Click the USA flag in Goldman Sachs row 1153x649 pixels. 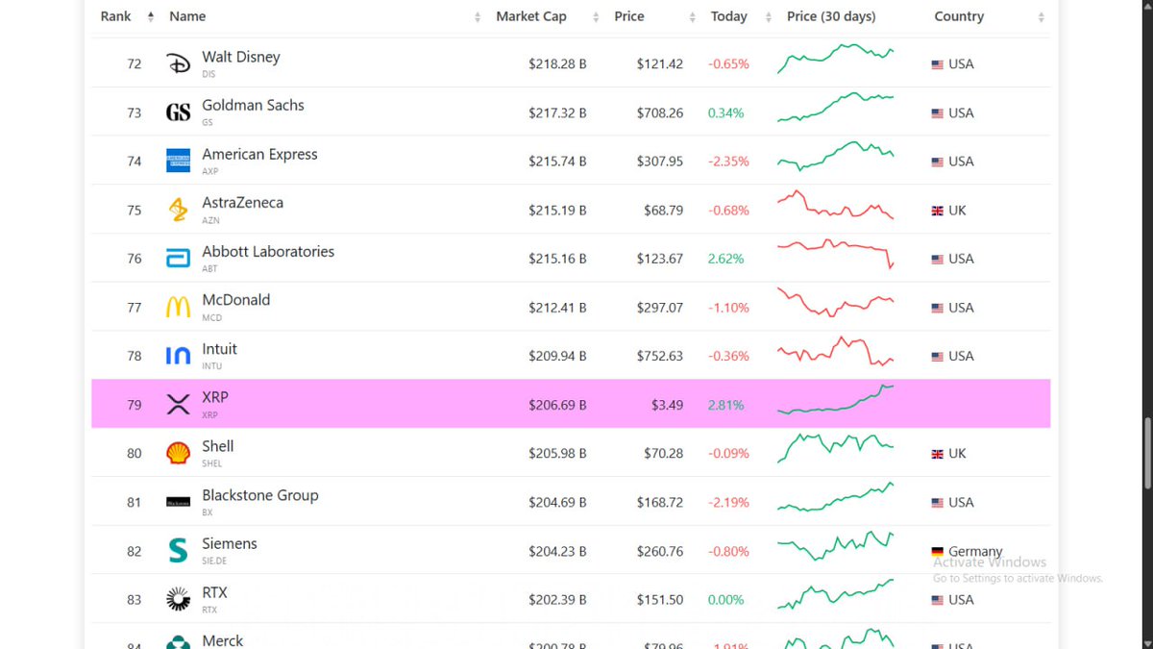click(x=938, y=113)
